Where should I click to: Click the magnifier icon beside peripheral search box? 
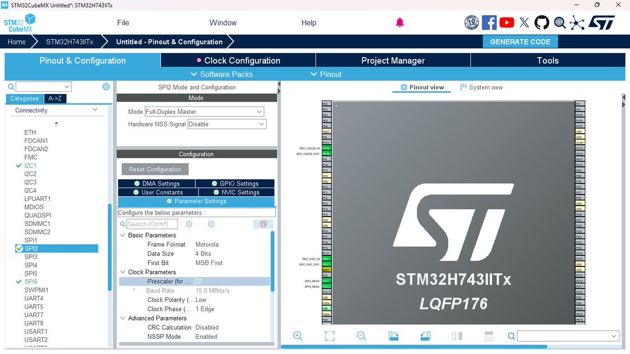[x=11, y=87]
